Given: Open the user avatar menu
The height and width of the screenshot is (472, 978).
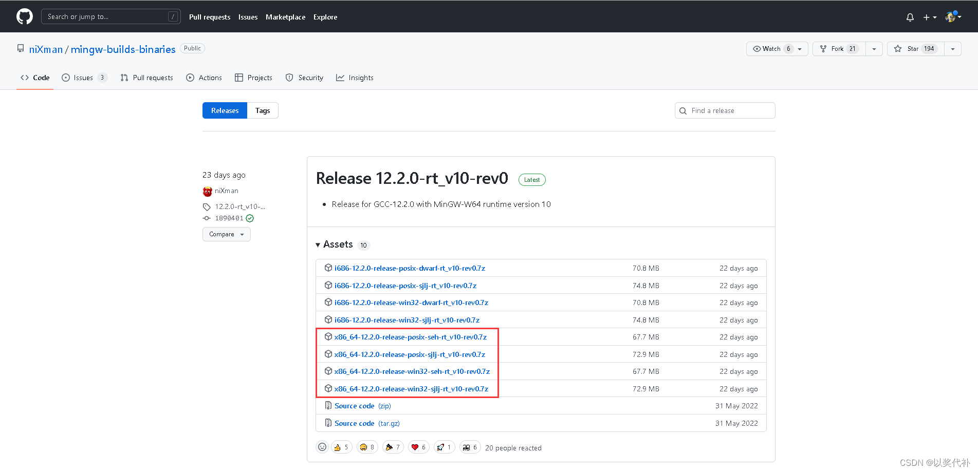Looking at the screenshot, I should point(953,16).
